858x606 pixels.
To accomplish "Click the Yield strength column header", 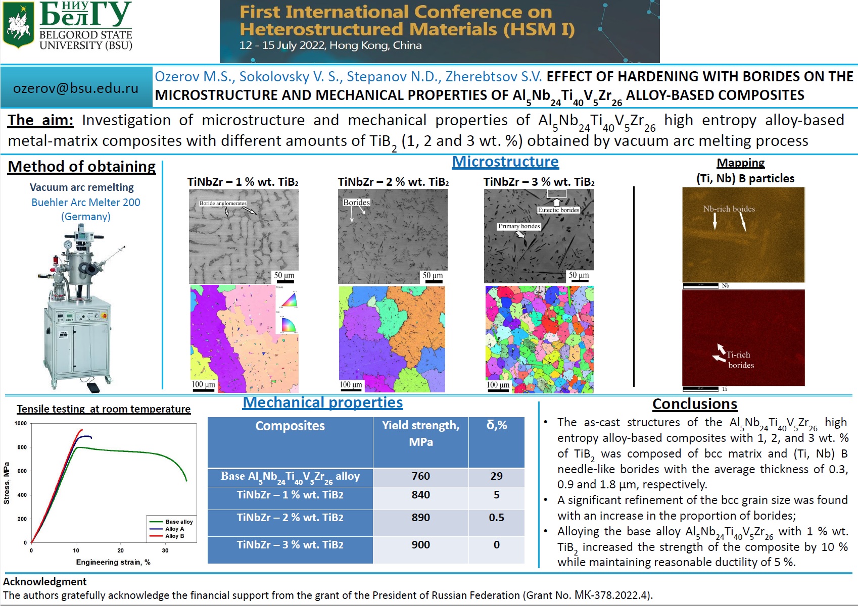I will (x=420, y=433).
